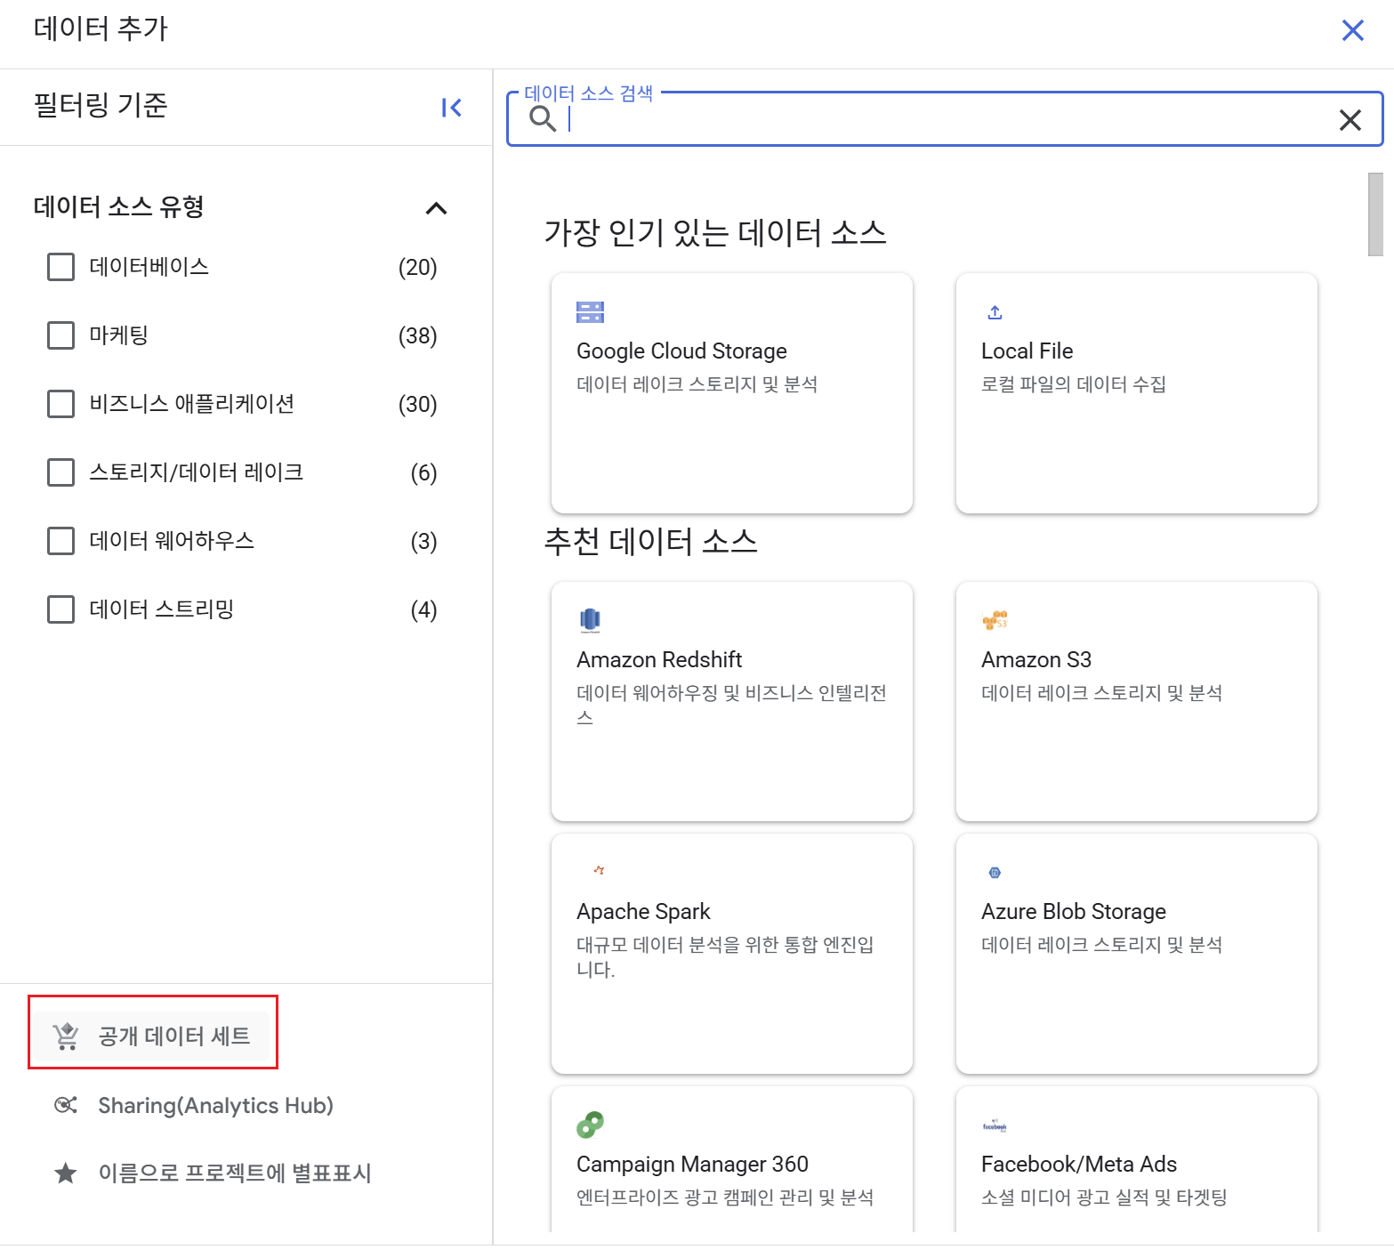Screen dimensions: 1394x1250
Task: Click the Amazon S3 icon
Action: [x=995, y=620]
